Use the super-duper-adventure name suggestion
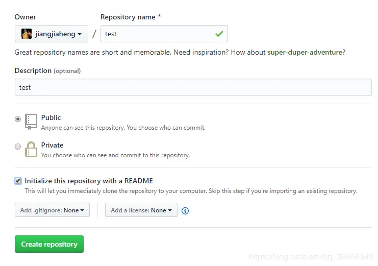 tap(305, 52)
